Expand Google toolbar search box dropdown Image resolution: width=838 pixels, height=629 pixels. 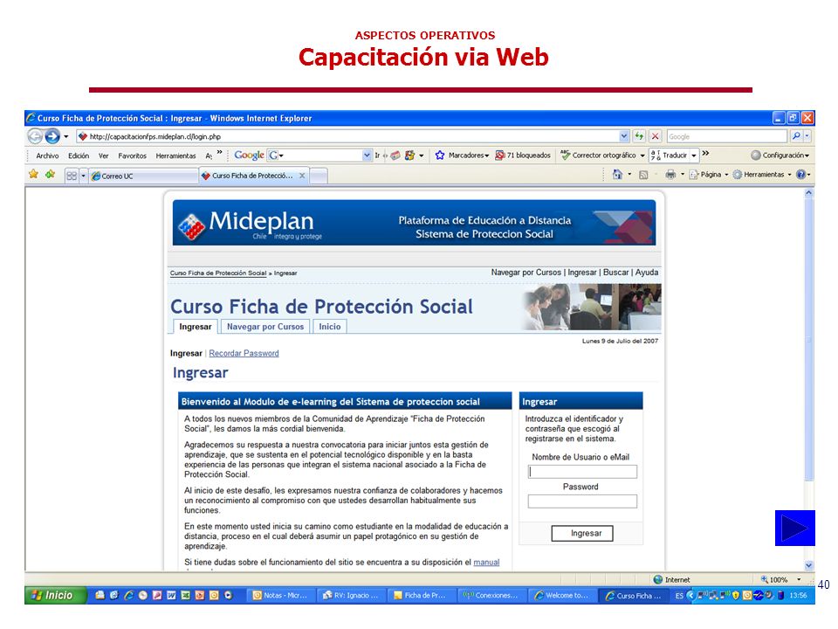pyautogui.click(x=367, y=156)
